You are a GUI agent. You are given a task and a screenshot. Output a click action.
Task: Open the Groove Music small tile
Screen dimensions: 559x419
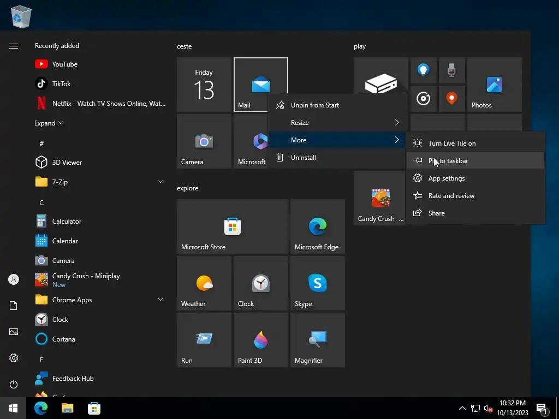click(423, 99)
